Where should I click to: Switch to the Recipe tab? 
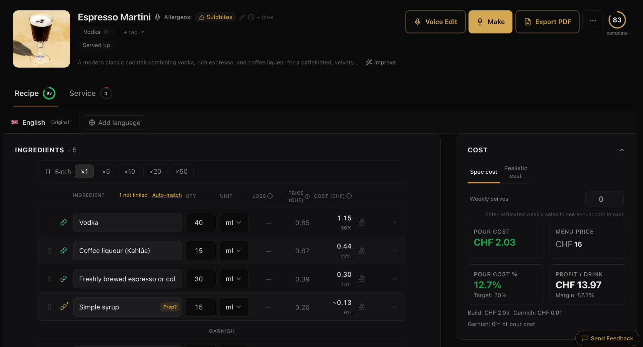pos(35,93)
